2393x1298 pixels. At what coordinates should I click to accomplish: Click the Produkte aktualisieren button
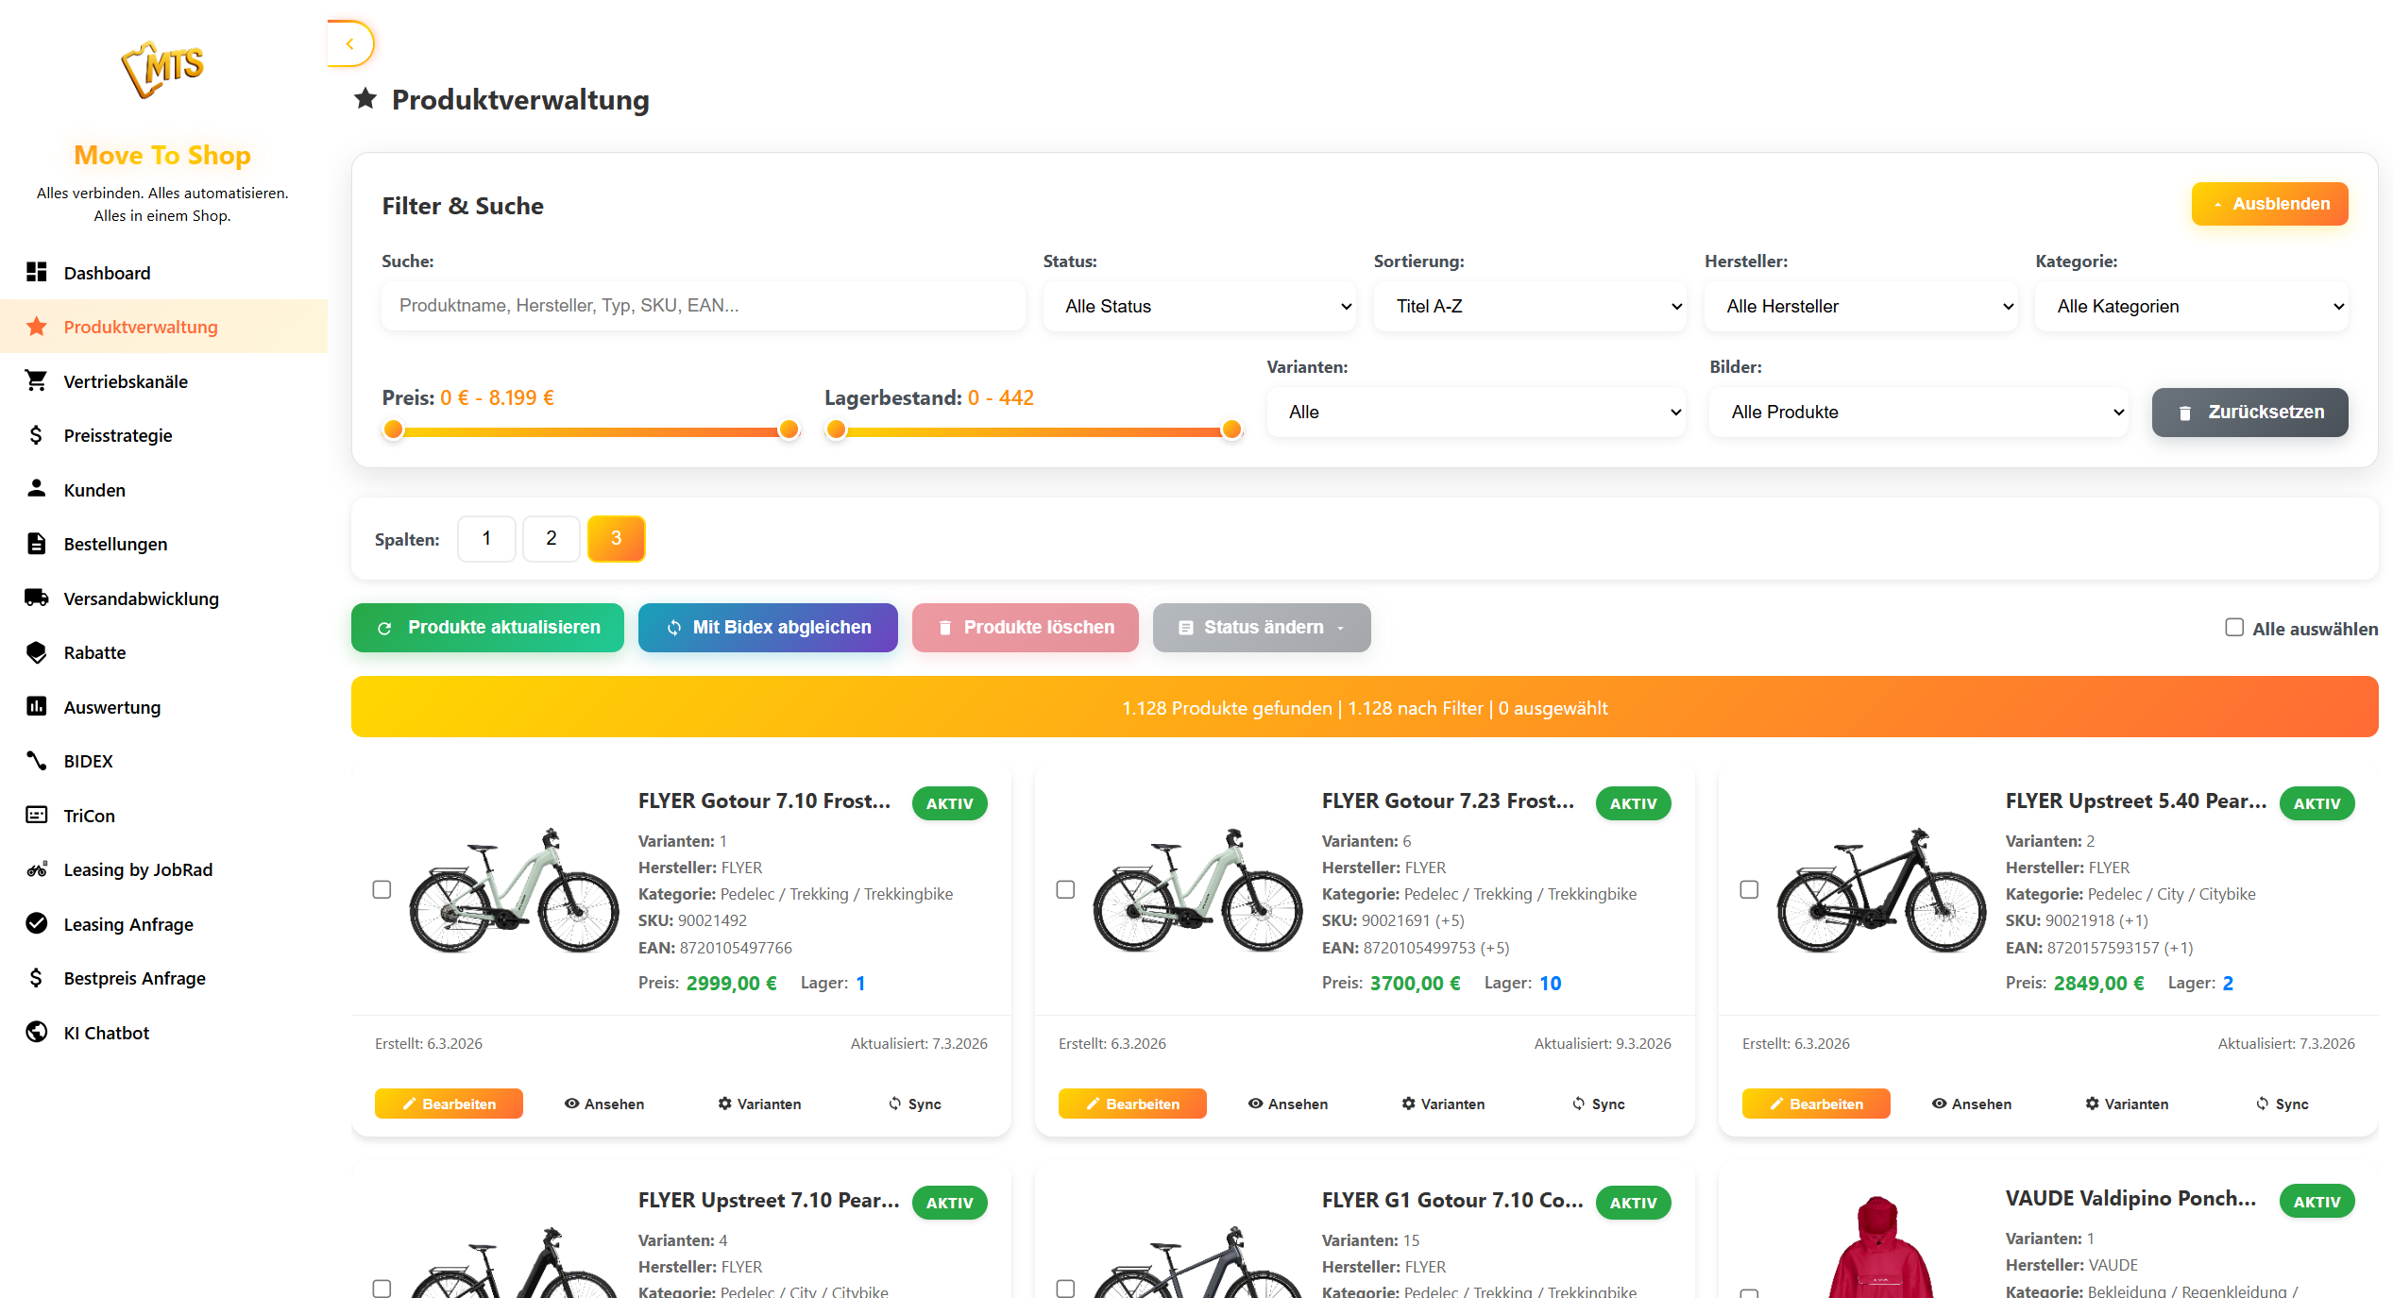[487, 628]
